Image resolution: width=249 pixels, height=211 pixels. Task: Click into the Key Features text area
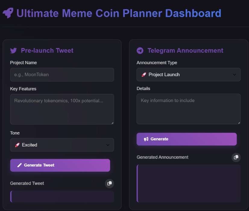62,109
